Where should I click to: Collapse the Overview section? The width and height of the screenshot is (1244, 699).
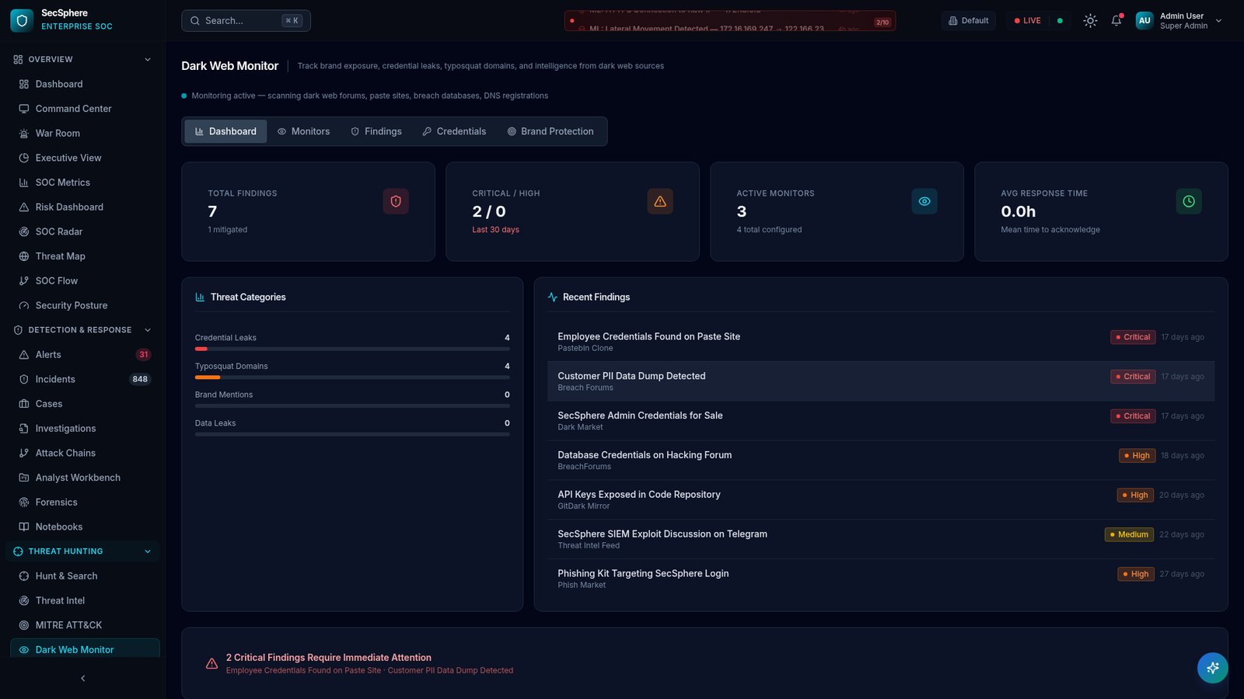pos(82,59)
